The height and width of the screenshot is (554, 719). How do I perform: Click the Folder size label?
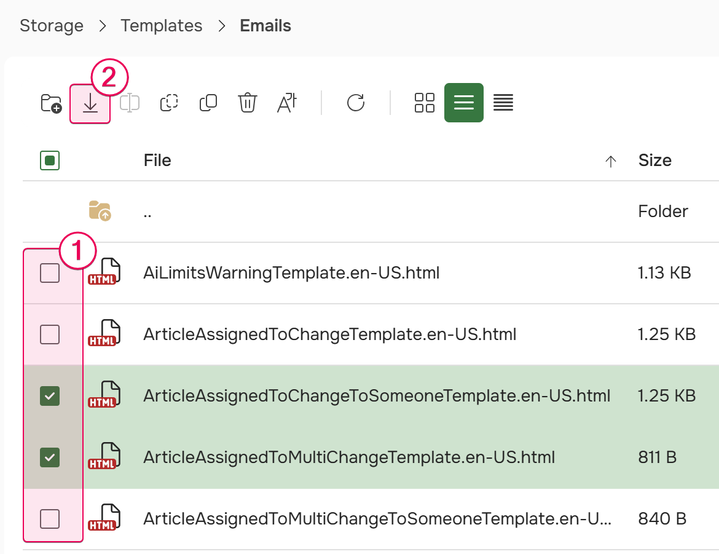click(663, 211)
